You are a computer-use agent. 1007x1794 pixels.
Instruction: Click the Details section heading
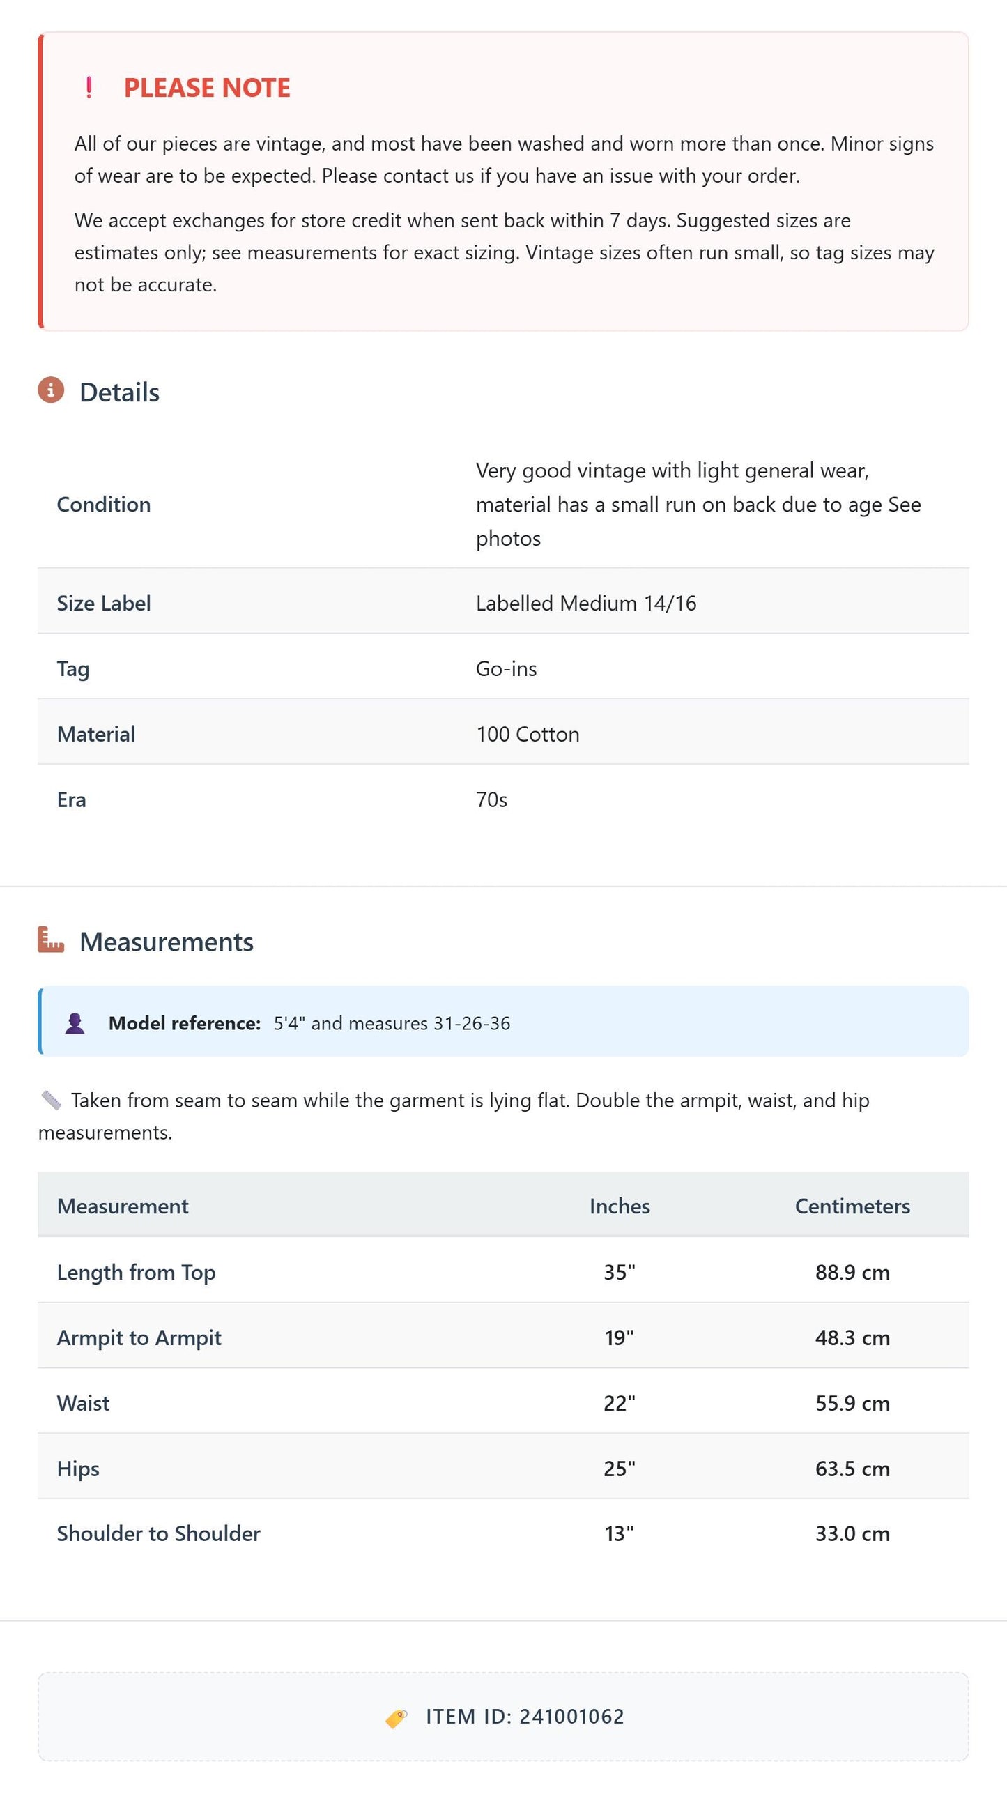point(119,392)
